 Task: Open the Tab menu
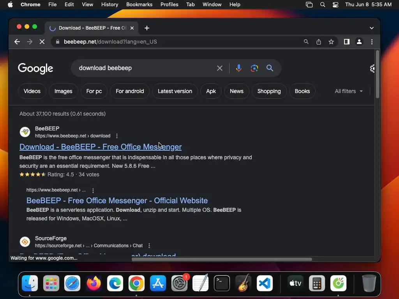tap(190, 5)
